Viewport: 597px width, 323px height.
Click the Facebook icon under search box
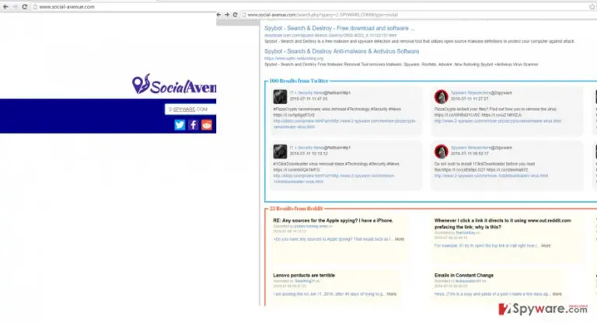click(x=193, y=125)
